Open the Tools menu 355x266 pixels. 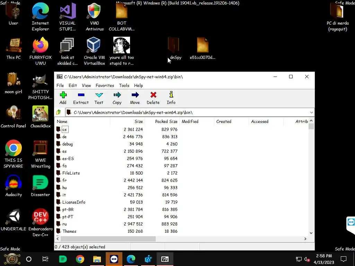pyautogui.click(x=124, y=85)
